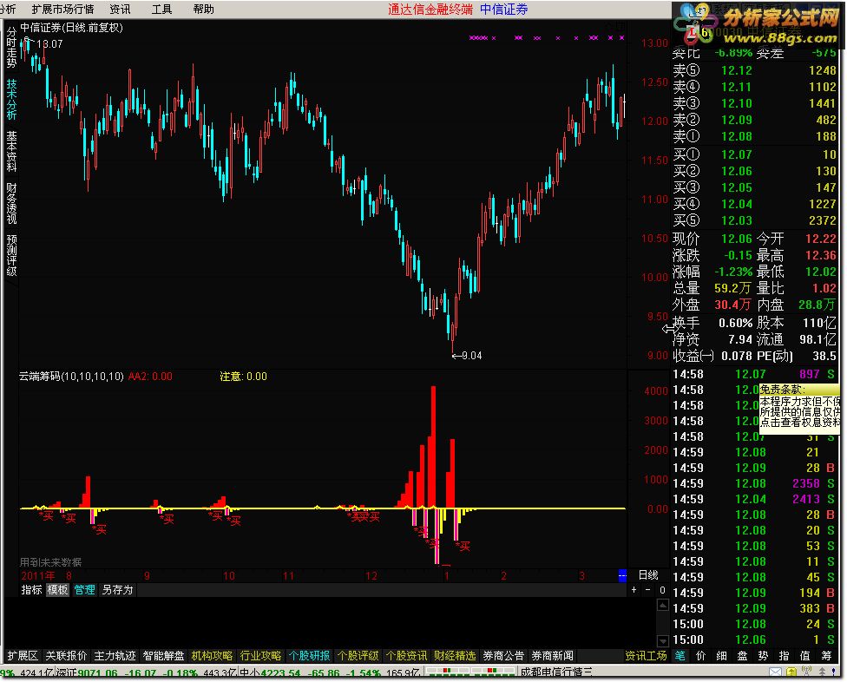Click the plus zoom-in chart button
The image size is (847, 682).
[634, 590]
